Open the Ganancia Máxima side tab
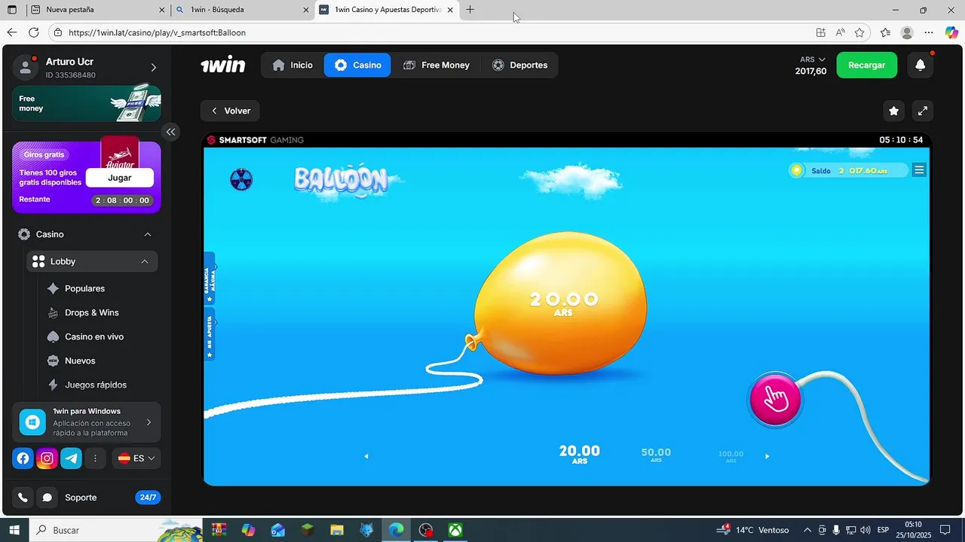Screen dimensions: 965x542 point(210,279)
